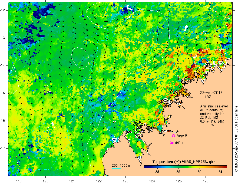Click the velocity scale reference arrow
This screenshot has width=238, height=184.
209,125
